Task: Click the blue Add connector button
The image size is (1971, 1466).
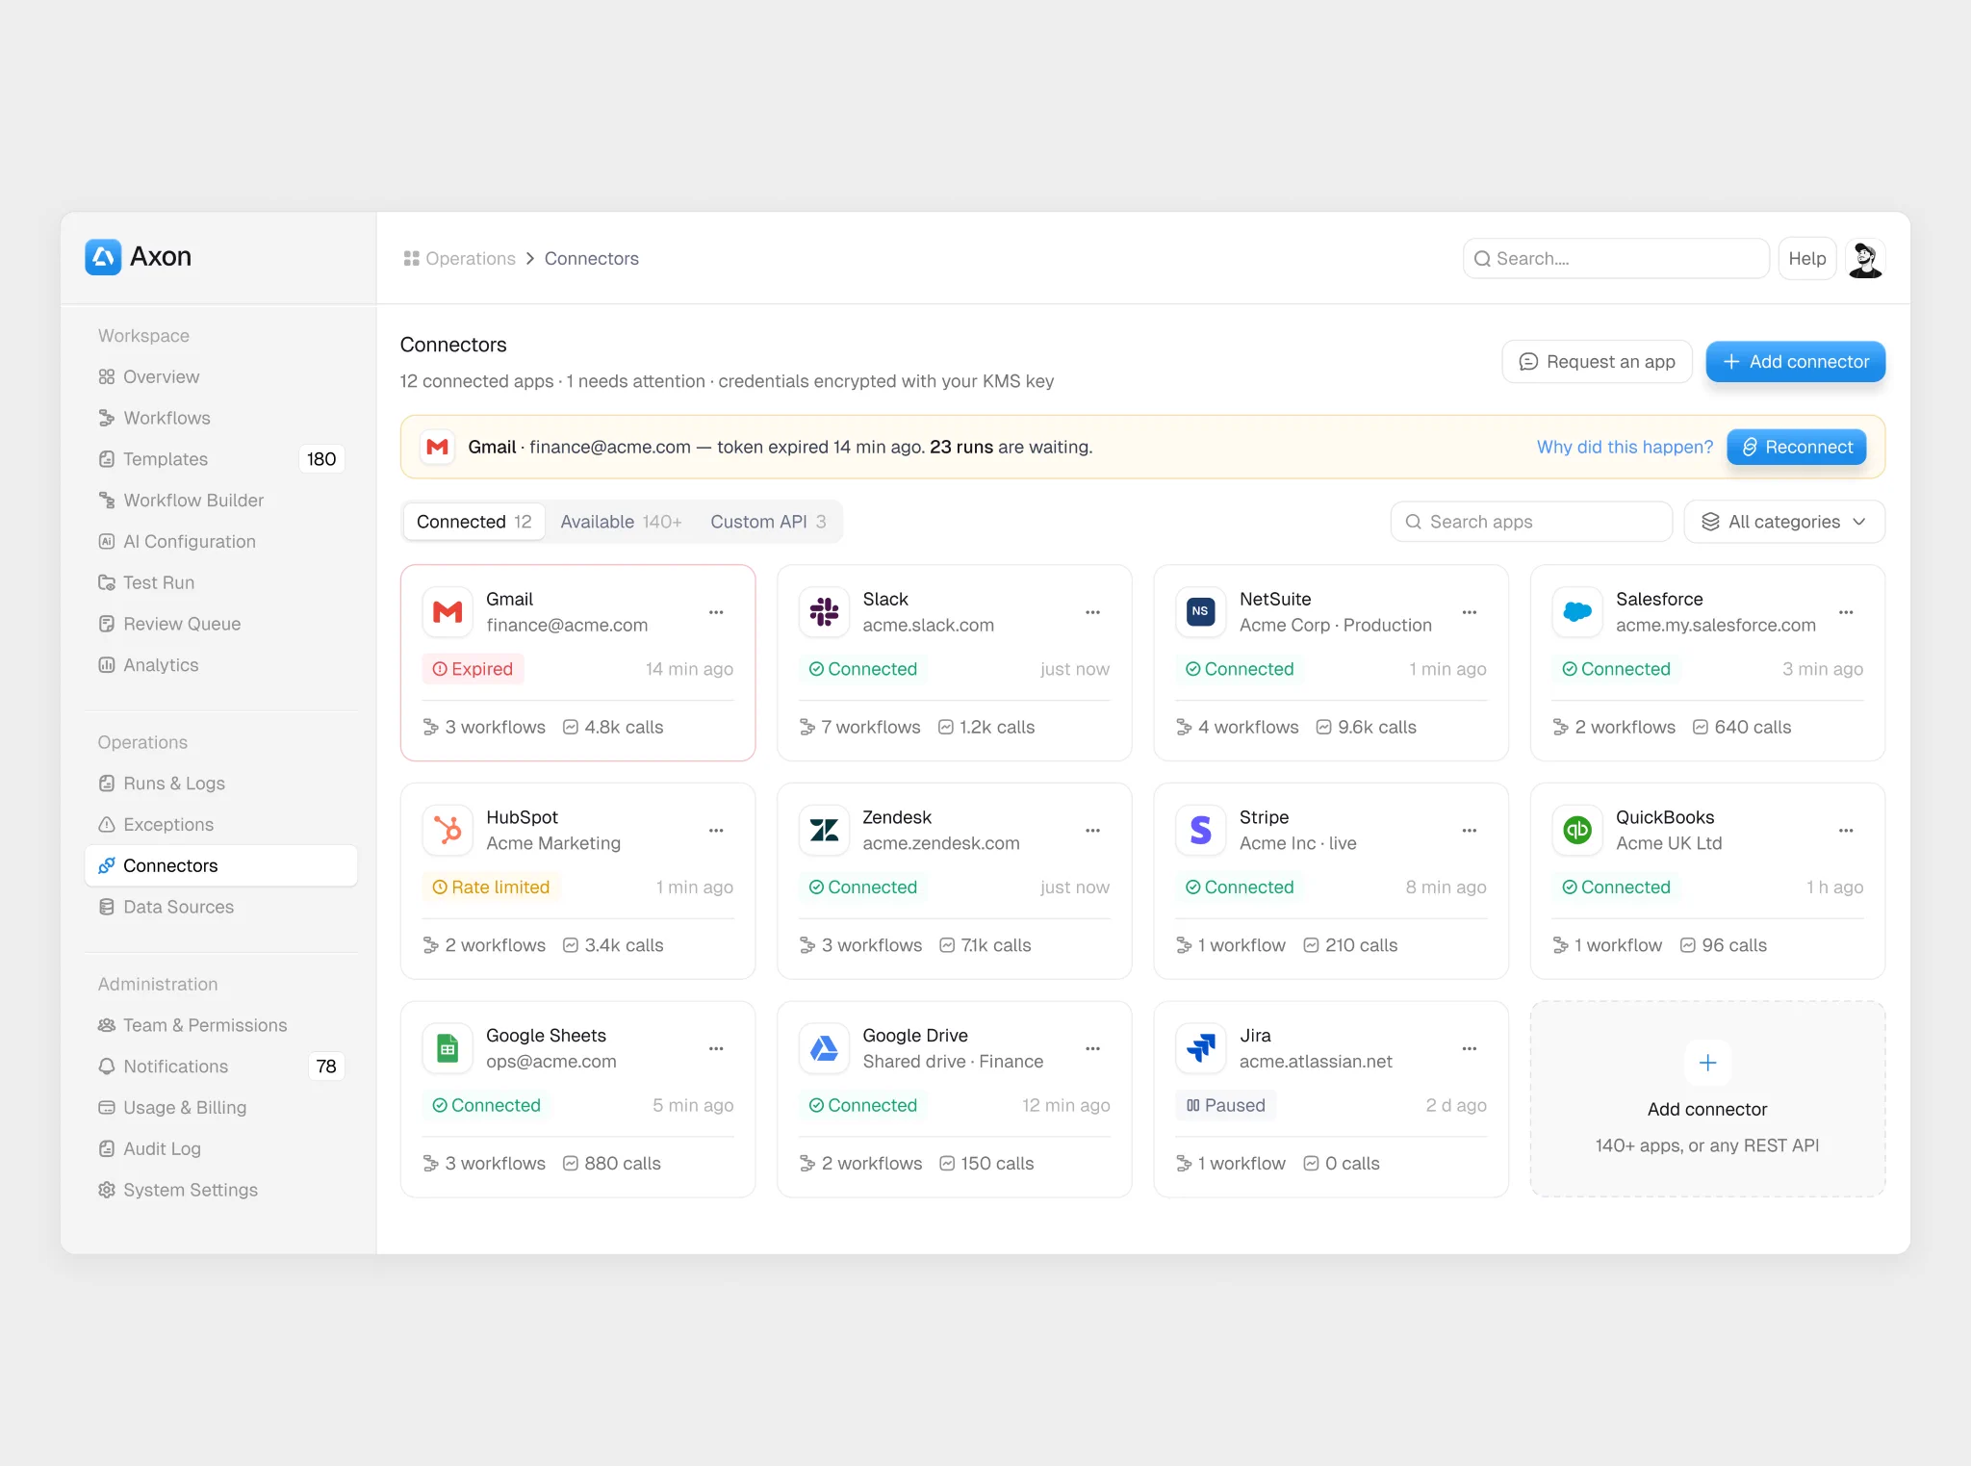Action: 1795,362
